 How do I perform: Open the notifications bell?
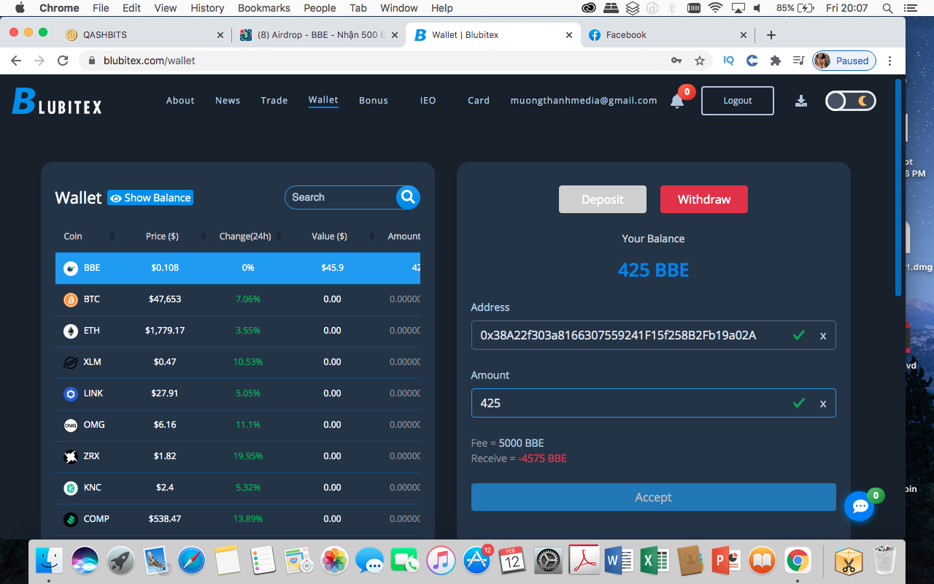tap(677, 101)
